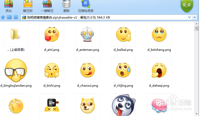Click the '.. (上级目录)' label

point(16,50)
